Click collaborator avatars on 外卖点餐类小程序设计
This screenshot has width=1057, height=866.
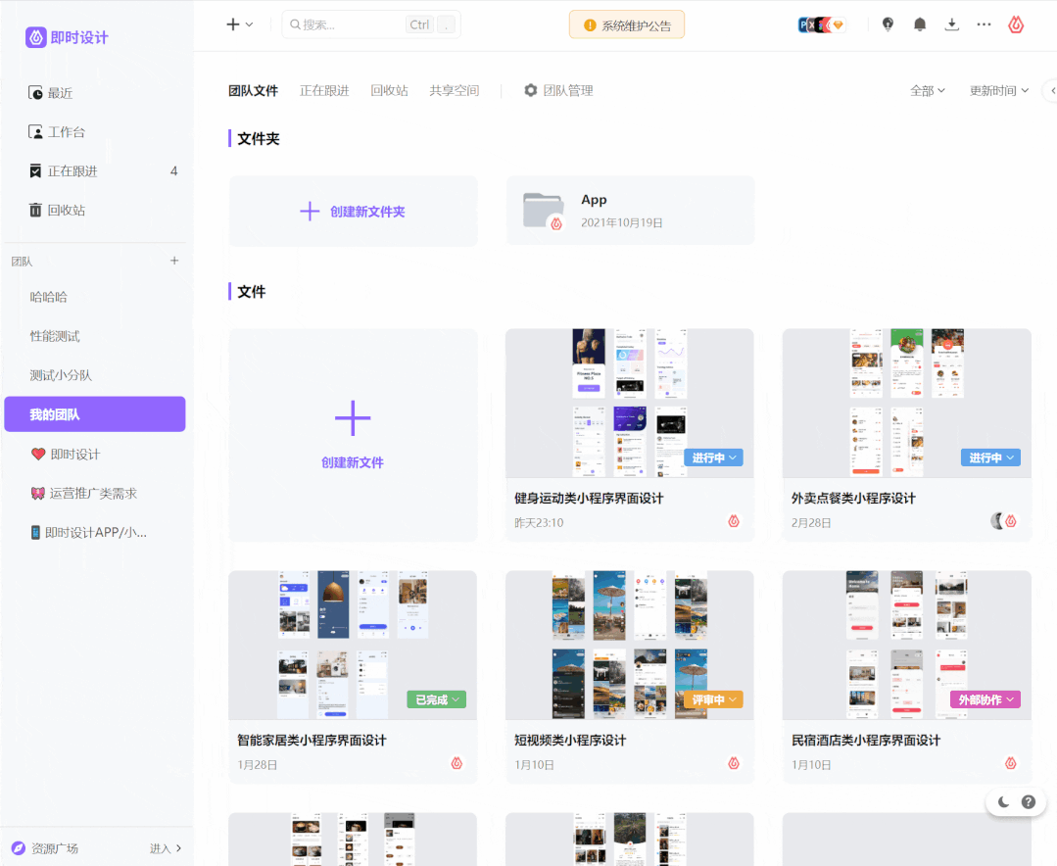point(1004,521)
